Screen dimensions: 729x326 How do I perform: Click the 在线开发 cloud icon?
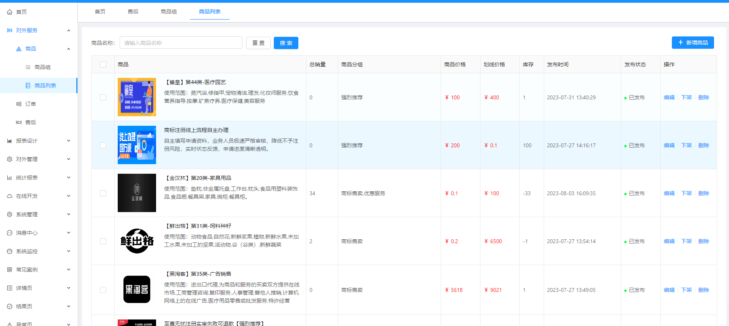(10, 196)
